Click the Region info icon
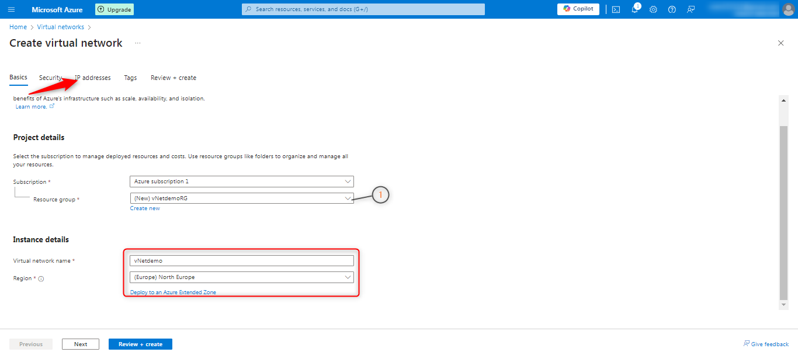 pos(41,279)
